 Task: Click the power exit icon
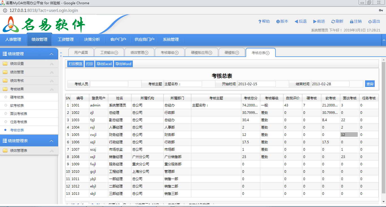tap(370, 22)
